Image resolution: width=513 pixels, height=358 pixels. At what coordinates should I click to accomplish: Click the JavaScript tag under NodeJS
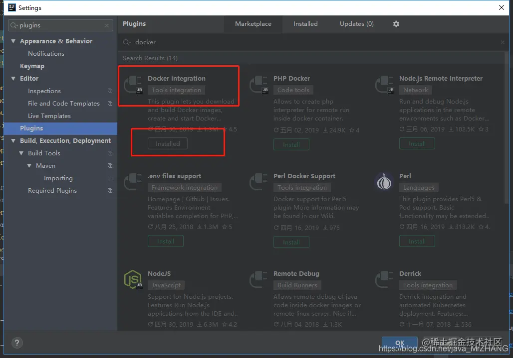tap(166, 285)
